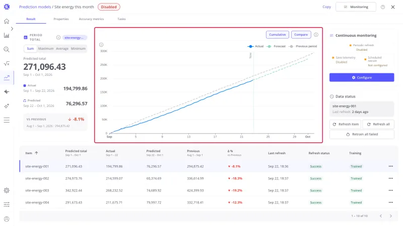Select the Minimum aggregation
The image size is (403, 226).
point(78,48)
